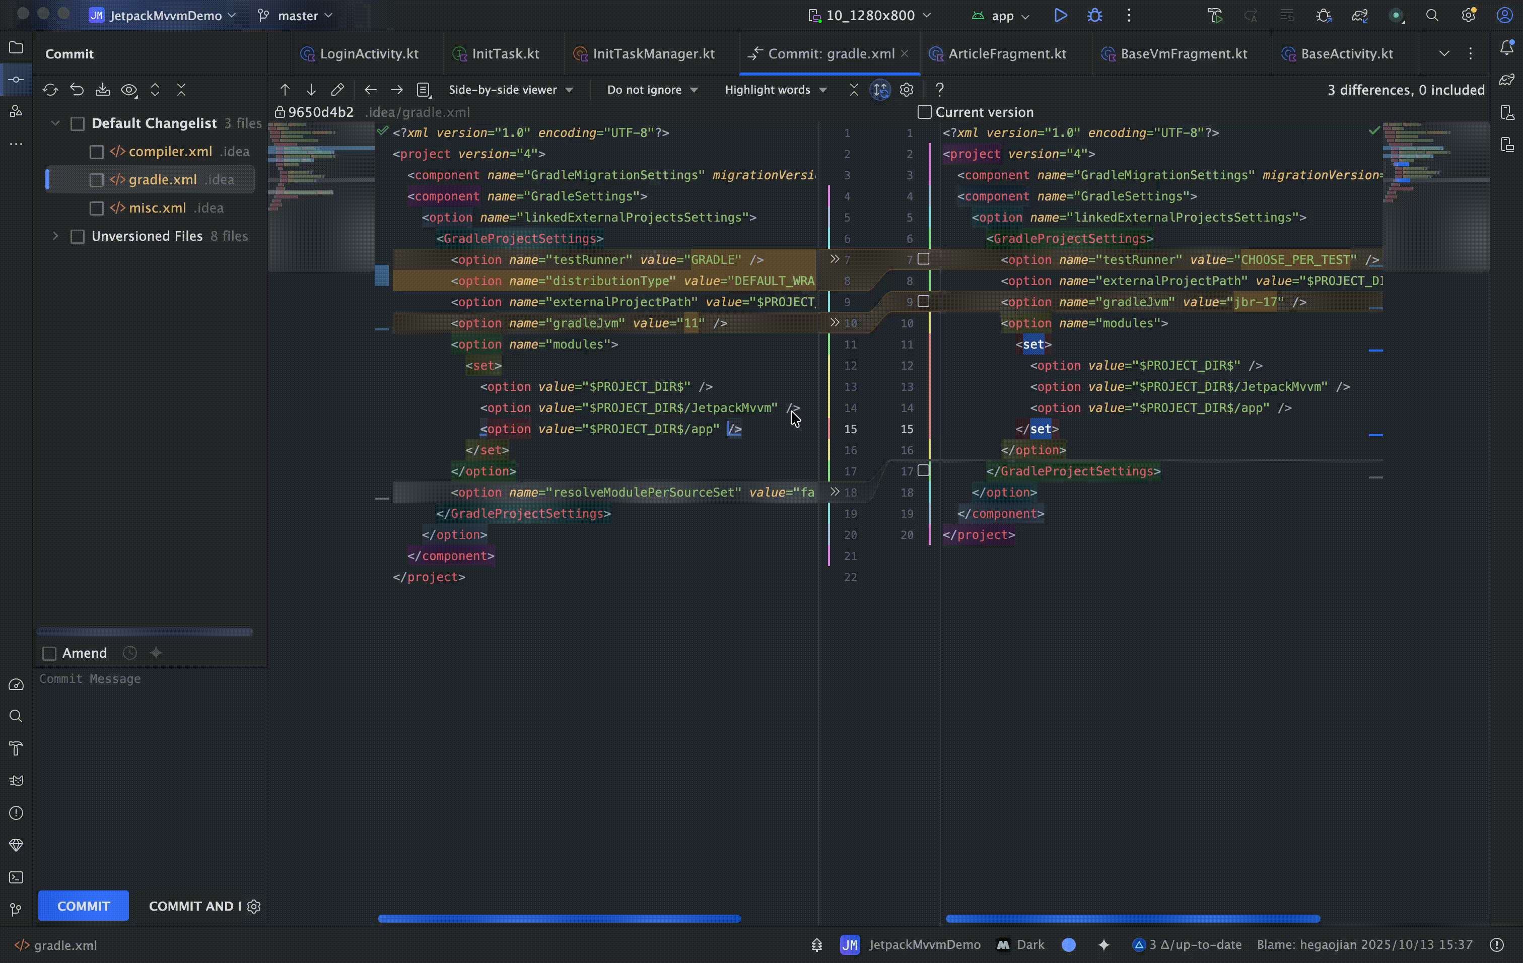Viewport: 1523px width, 963px height.
Task: Select the Rollback icon in the Commit toolbar
Action: pyautogui.click(x=77, y=90)
